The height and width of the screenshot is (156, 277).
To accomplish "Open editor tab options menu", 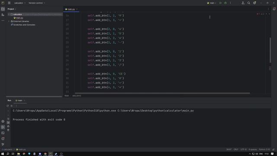I will pyautogui.click(x=268, y=9).
